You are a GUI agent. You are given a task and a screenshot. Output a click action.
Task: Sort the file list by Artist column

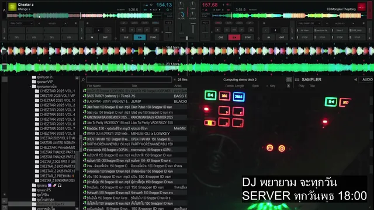point(178,86)
